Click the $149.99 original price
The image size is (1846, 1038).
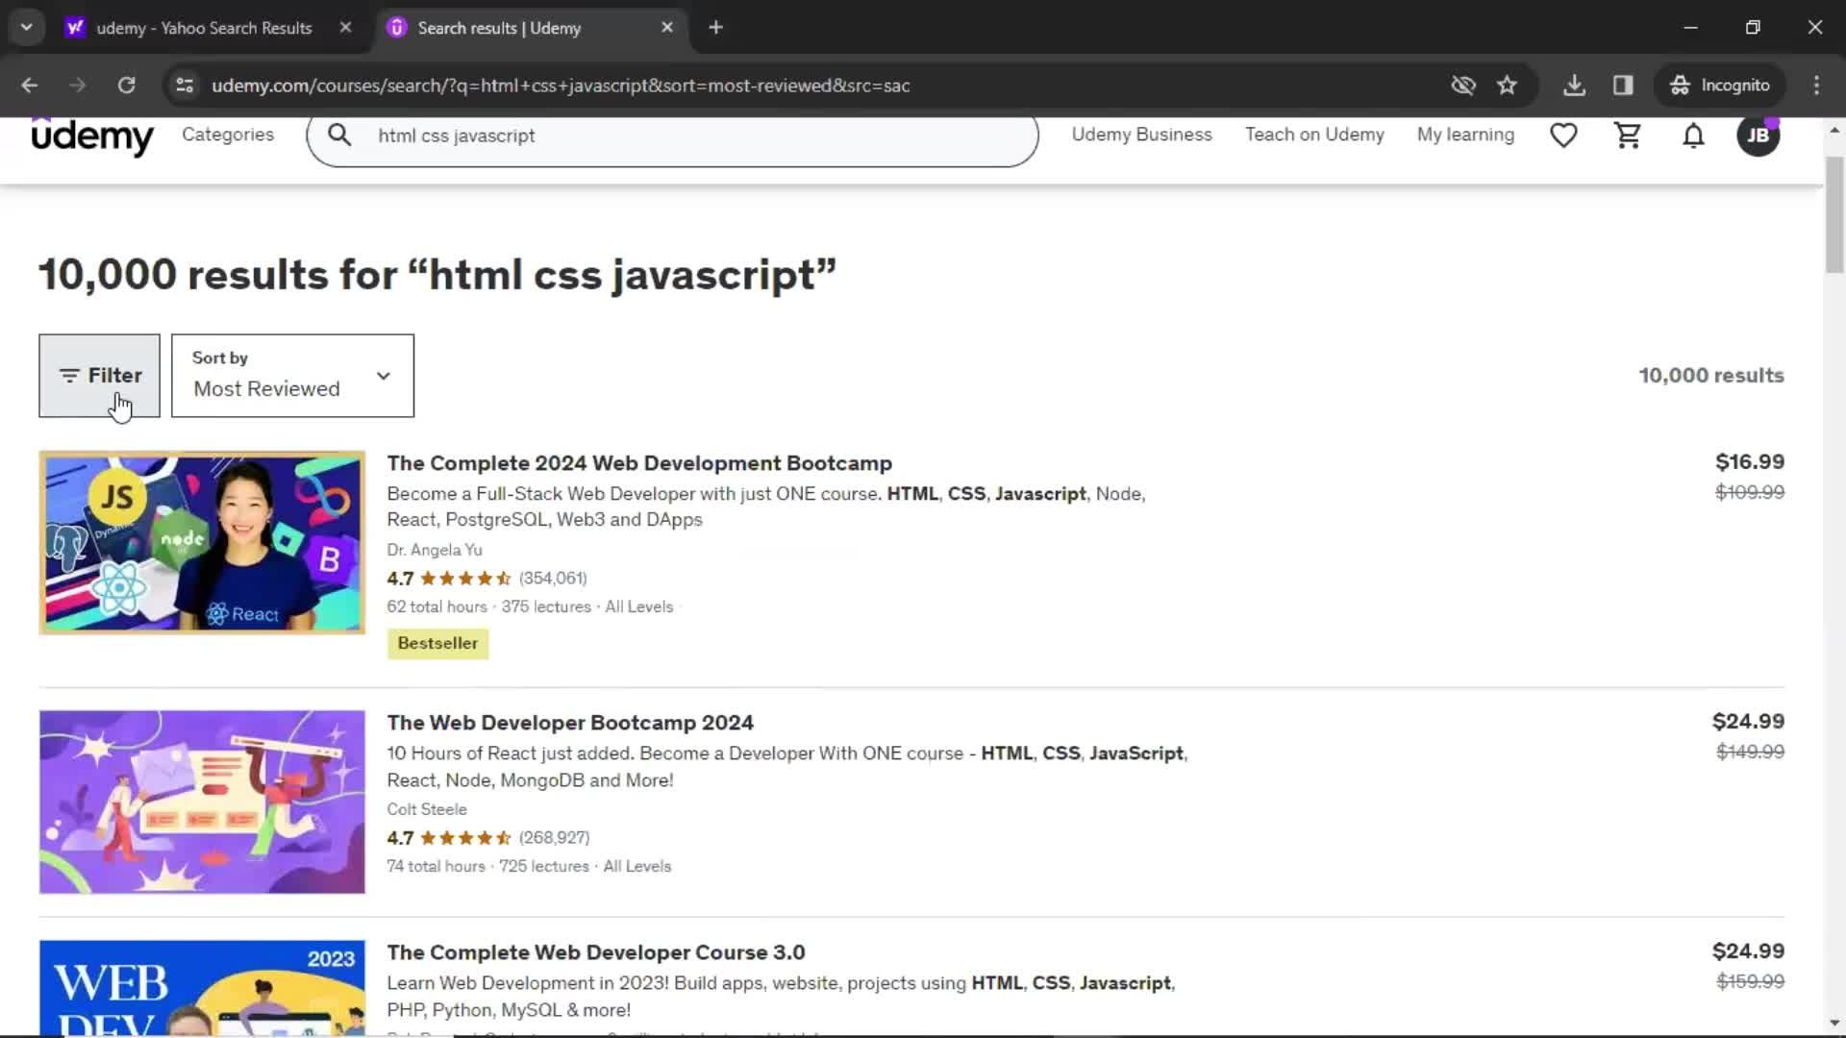[x=1750, y=752]
